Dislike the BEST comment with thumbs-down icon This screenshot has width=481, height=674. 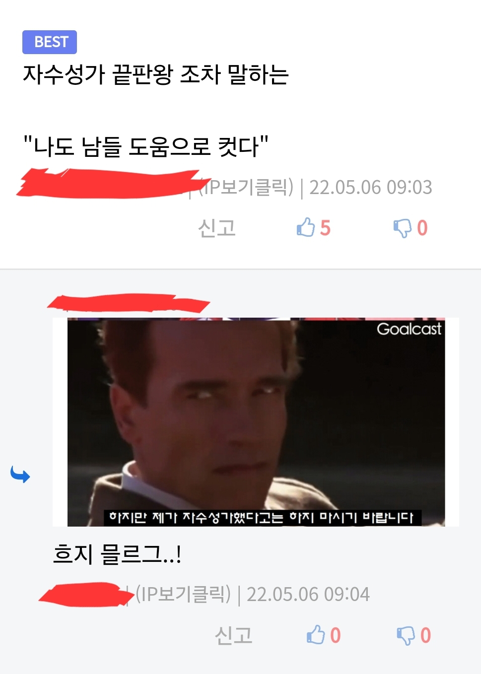[x=403, y=228]
